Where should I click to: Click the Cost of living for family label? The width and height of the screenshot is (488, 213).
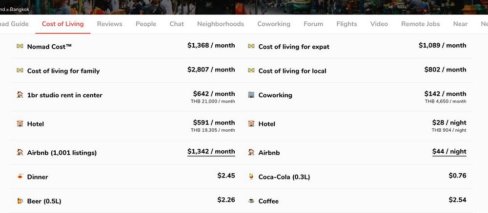[63, 71]
